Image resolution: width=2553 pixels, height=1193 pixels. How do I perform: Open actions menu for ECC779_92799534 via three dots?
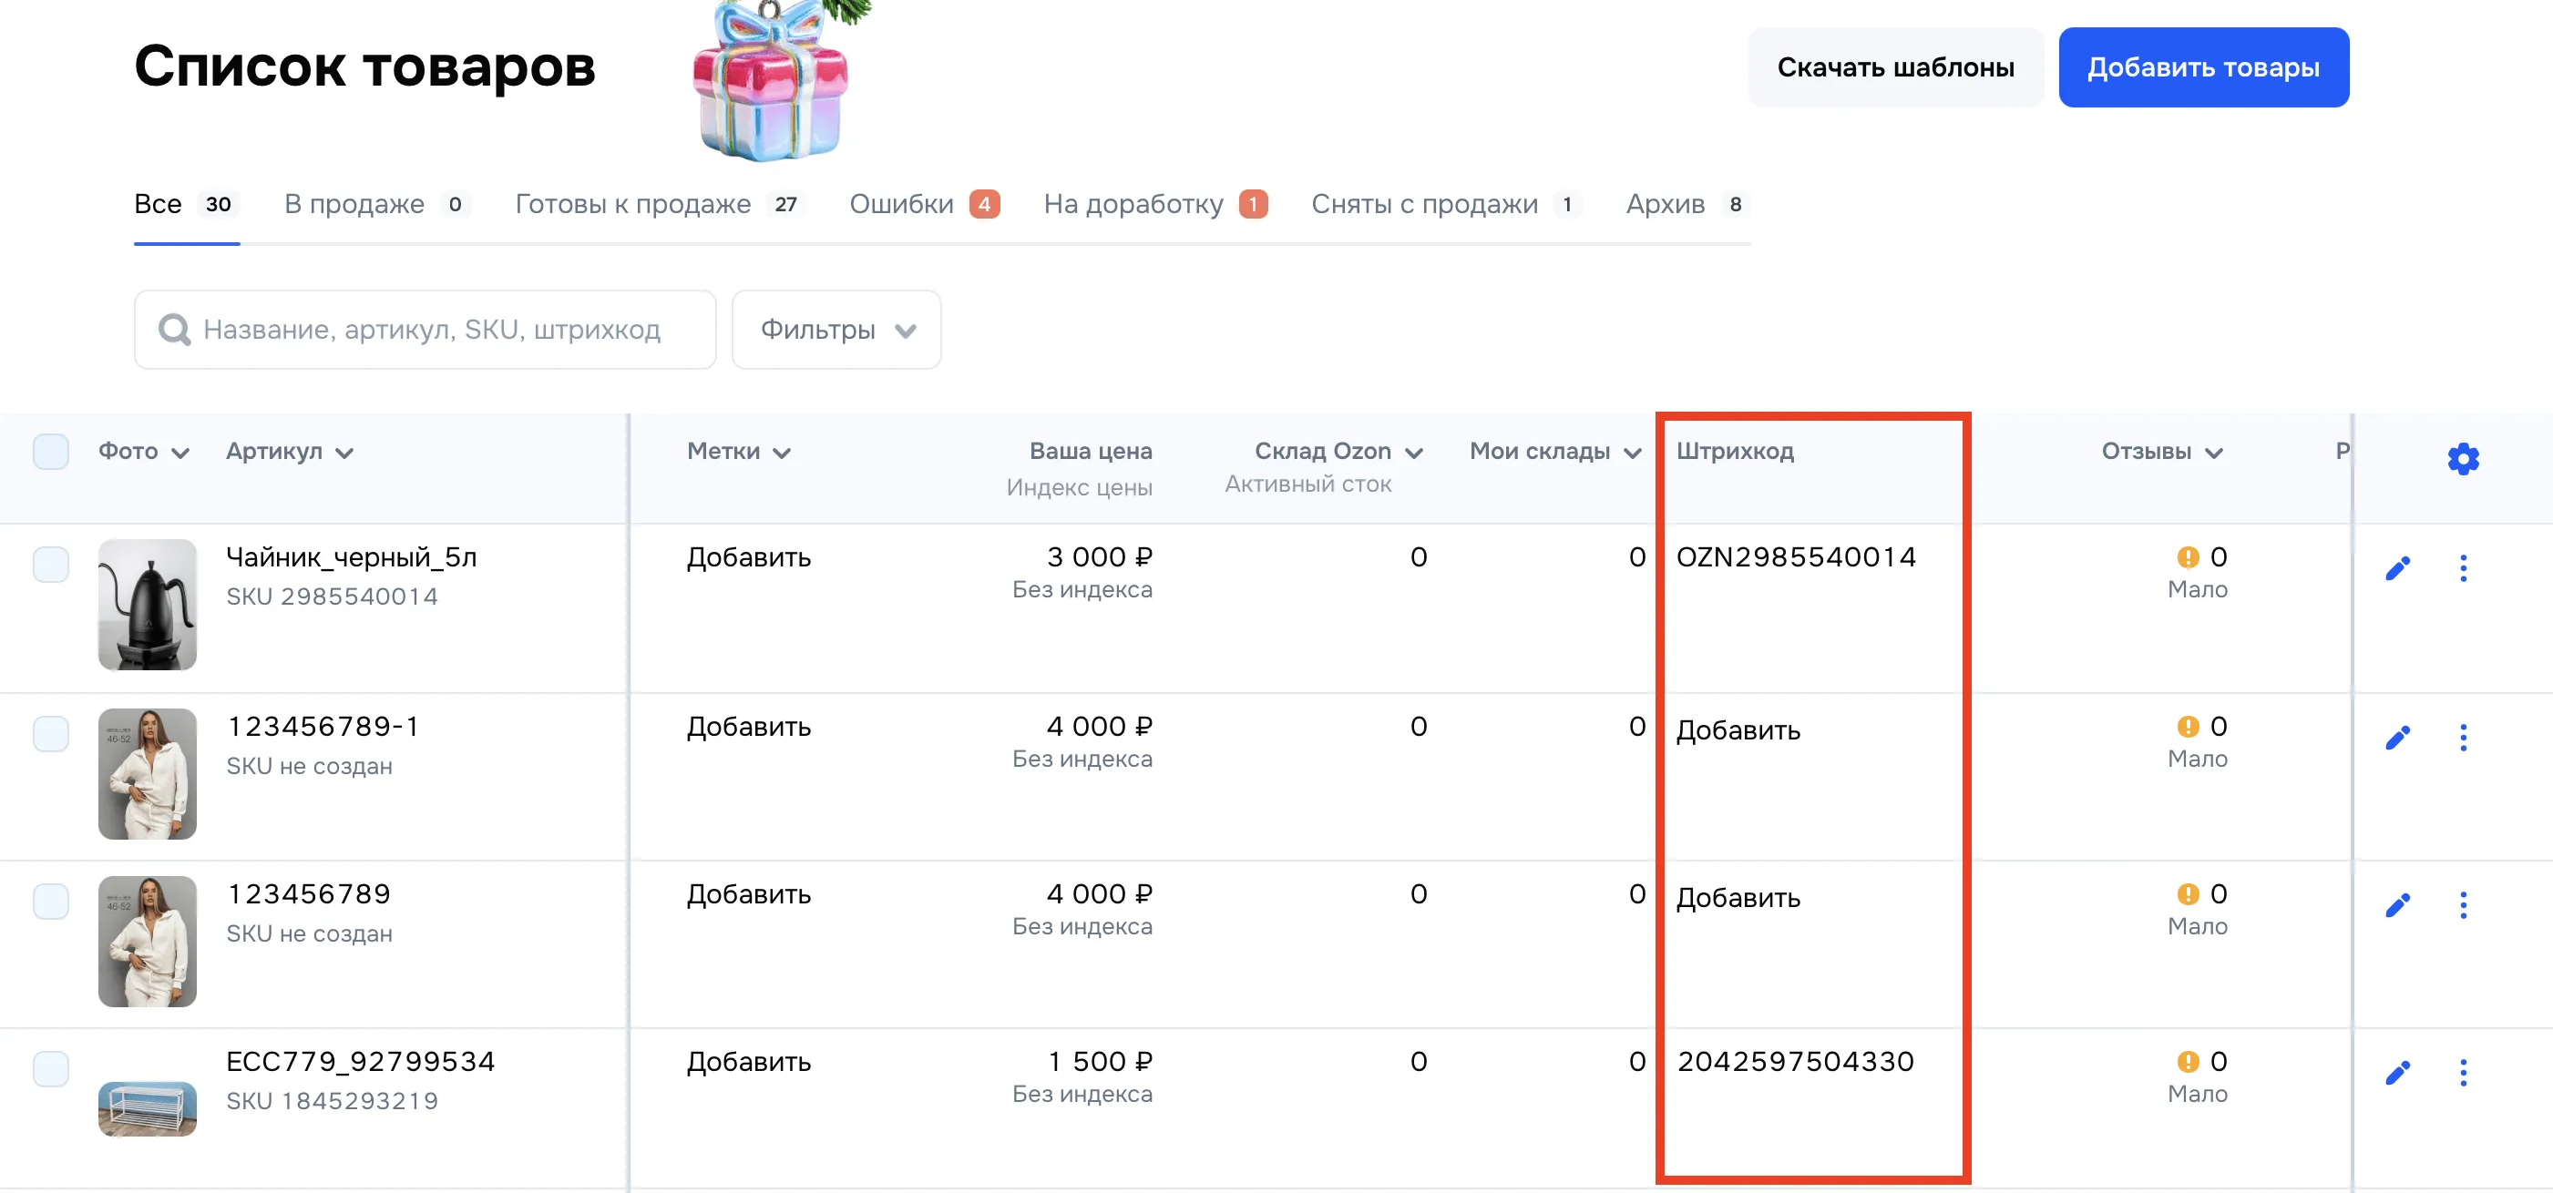[x=2465, y=1072]
